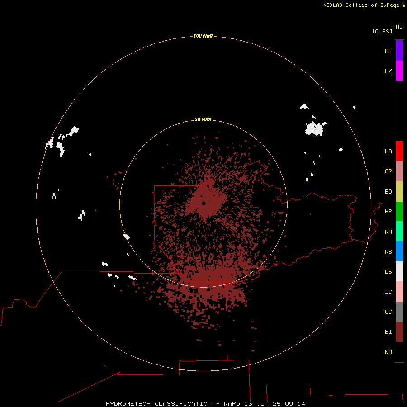Image resolution: width=407 pixels, height=407 pixels.
Task: Click the 'HA' legend label
Action: [388, 151]
